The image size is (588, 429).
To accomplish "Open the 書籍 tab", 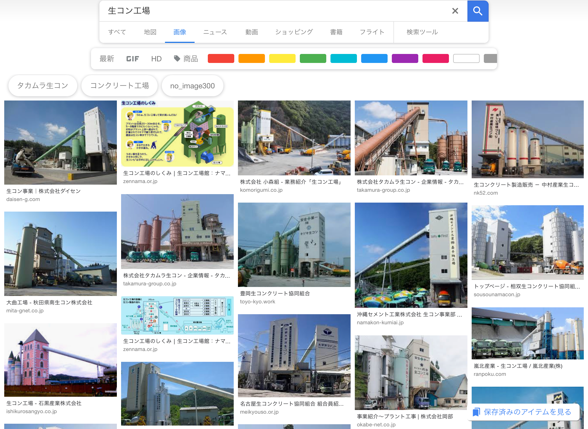I will [x=336, y=32].
